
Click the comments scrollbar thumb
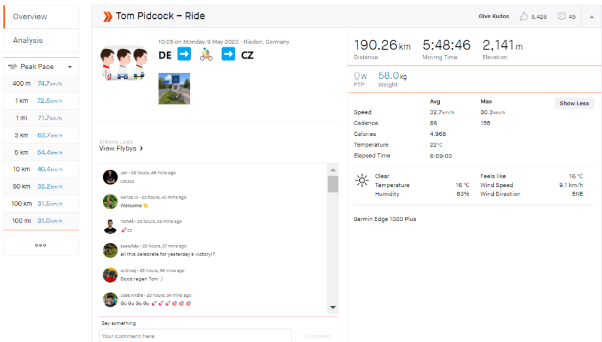coord(333,184)
